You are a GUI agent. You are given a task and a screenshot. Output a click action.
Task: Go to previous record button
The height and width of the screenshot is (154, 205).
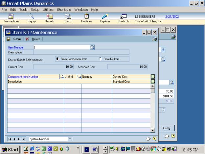click(14, 139)
